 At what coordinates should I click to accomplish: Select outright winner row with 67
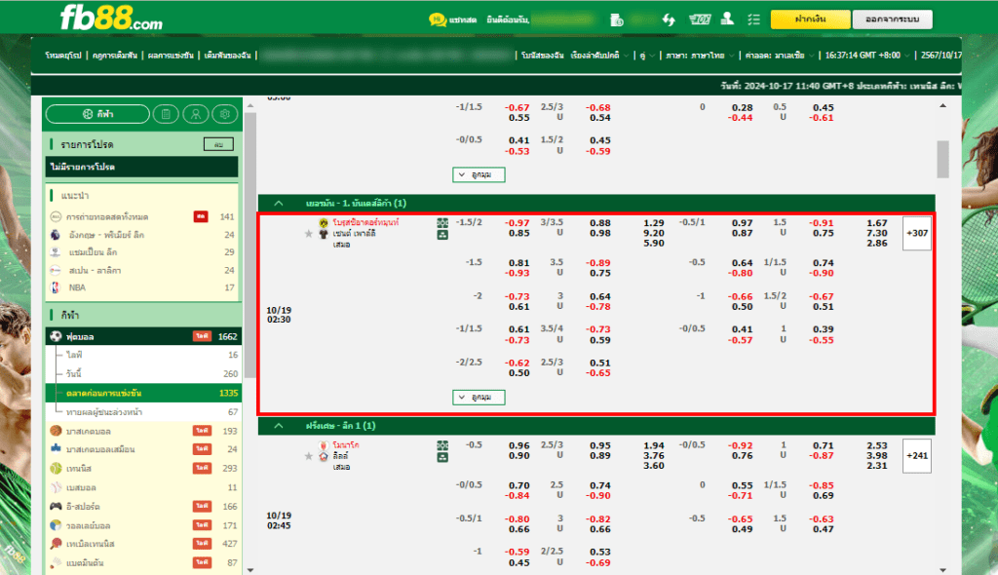click(x=144, y=412)
